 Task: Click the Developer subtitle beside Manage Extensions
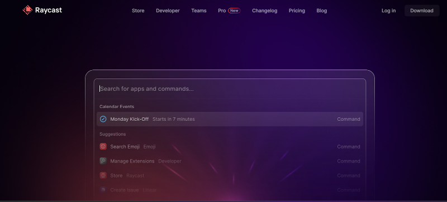click(x=170, y=161)
